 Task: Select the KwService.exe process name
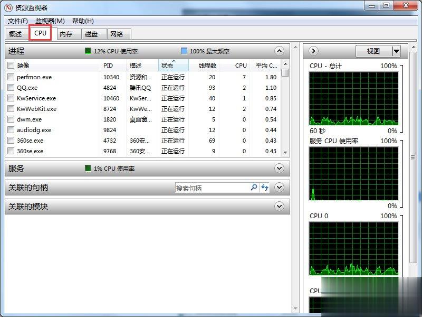tap(36, 98)
